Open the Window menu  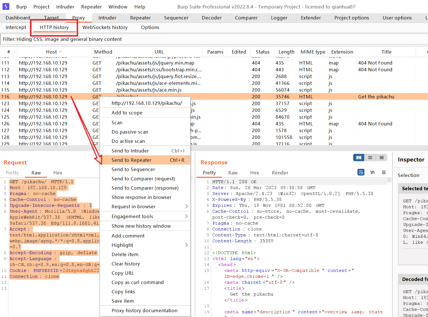[x=118, y=7]
